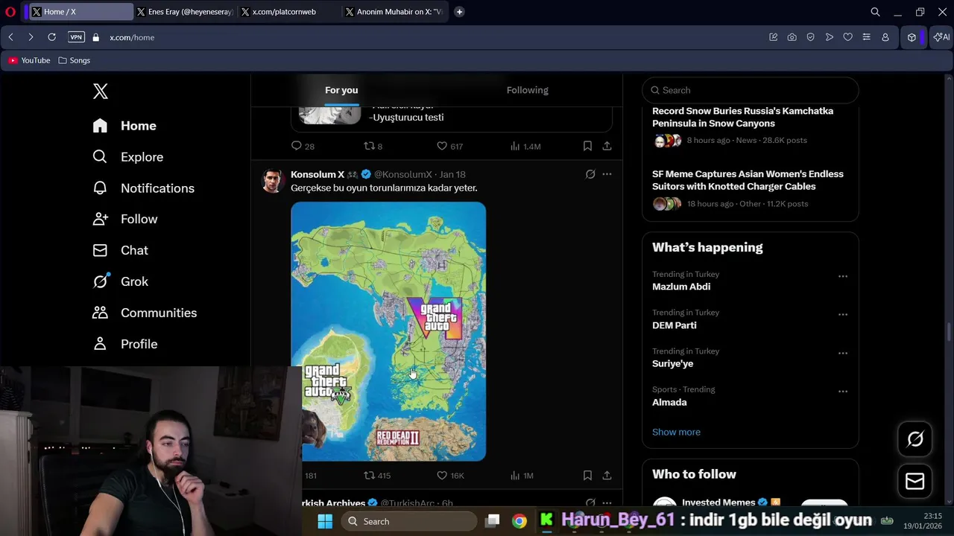The width and height of the screenshot is (954, 536).
Task: Switch to the Anonim Muhabir on X tab
Action: 395,12
